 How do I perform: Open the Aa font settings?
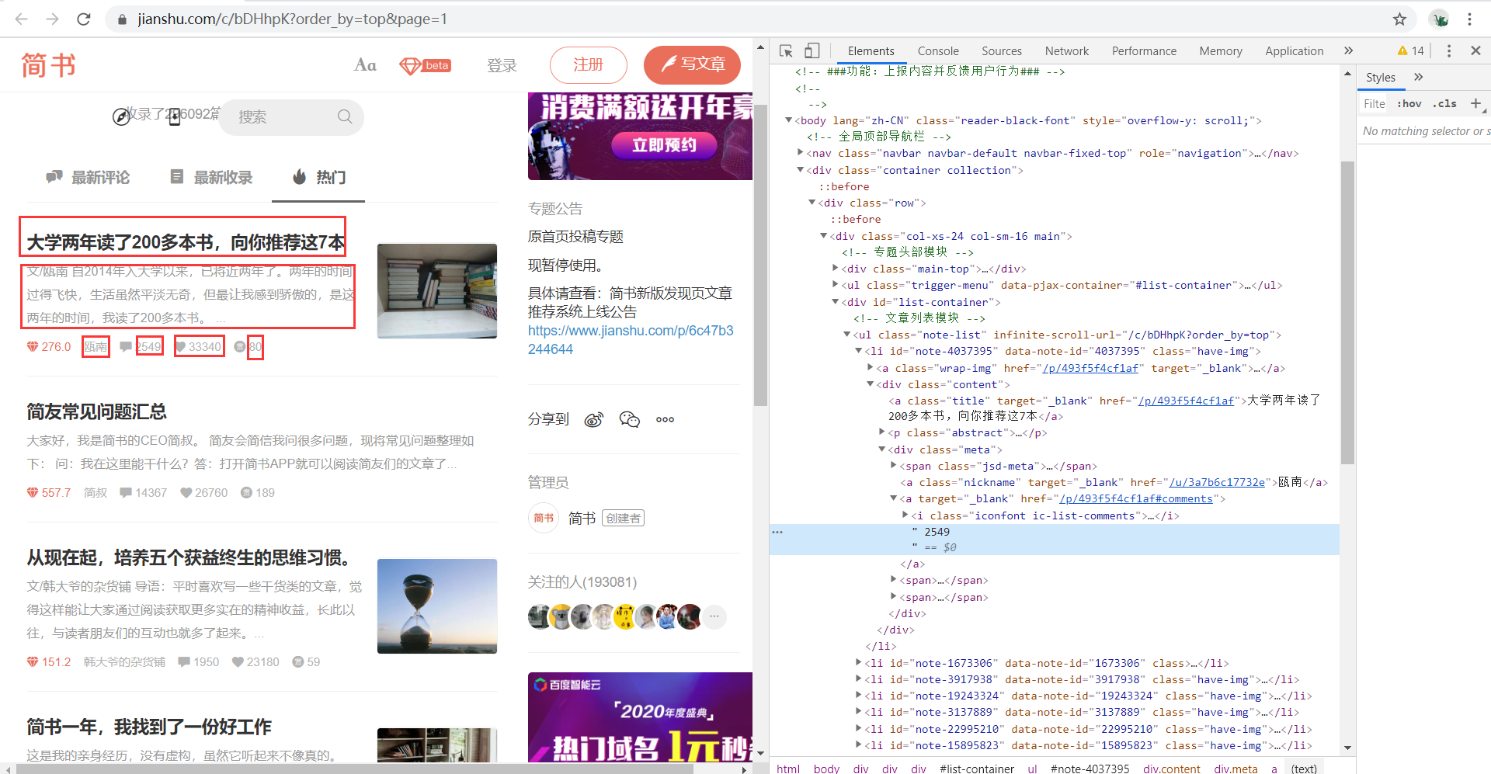click(365, 65)
